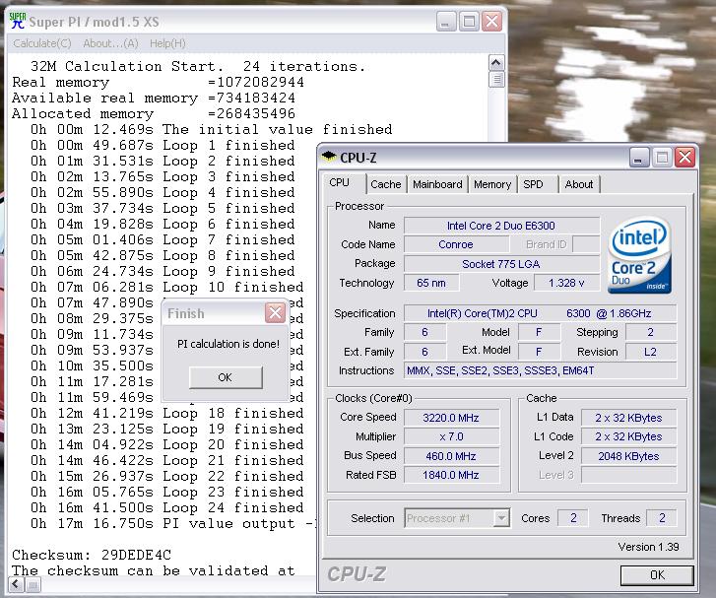This screenshot has height=598, width=716.
Task: Click the Super PI vertical scrollbar thumb
Action: (x=496, y=80)
